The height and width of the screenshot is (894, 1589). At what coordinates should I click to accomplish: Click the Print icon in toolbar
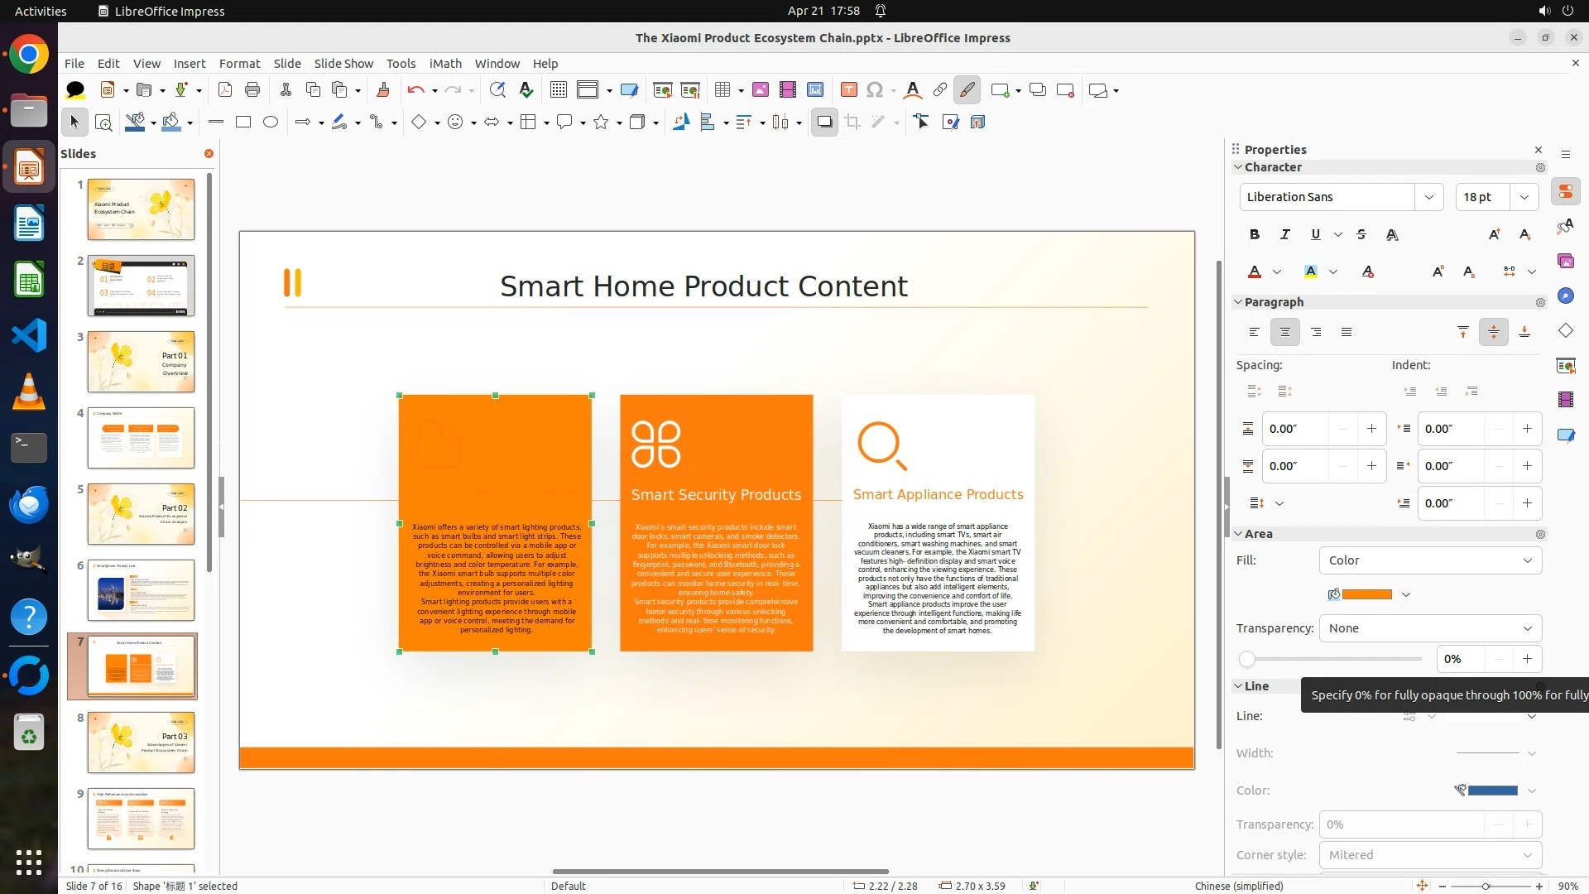[252, 90]
